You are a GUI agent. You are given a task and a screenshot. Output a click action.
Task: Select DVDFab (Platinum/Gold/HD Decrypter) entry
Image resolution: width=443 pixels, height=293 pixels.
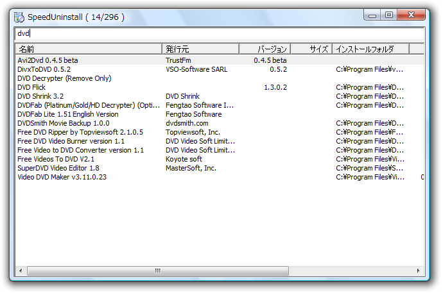pos(89,106)
